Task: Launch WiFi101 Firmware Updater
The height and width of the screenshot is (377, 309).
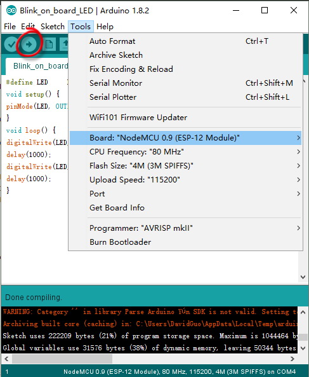Action: point(185,118)
